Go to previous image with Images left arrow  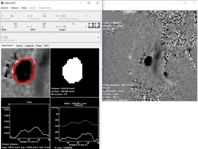coord(61,27)
